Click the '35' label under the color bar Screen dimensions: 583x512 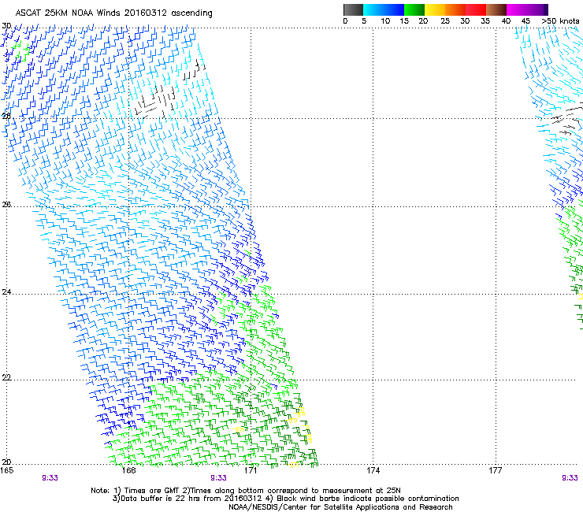tap(485, 21)
